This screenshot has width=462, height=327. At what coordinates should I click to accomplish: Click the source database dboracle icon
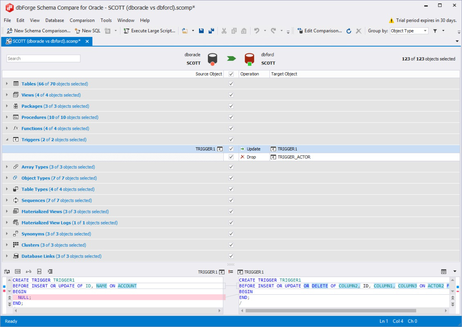tap(212, 59)
